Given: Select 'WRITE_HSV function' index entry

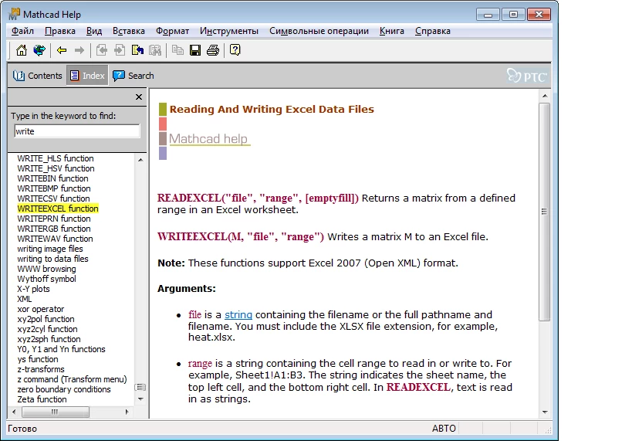Looking at the screenshot, I should point(56,168).
